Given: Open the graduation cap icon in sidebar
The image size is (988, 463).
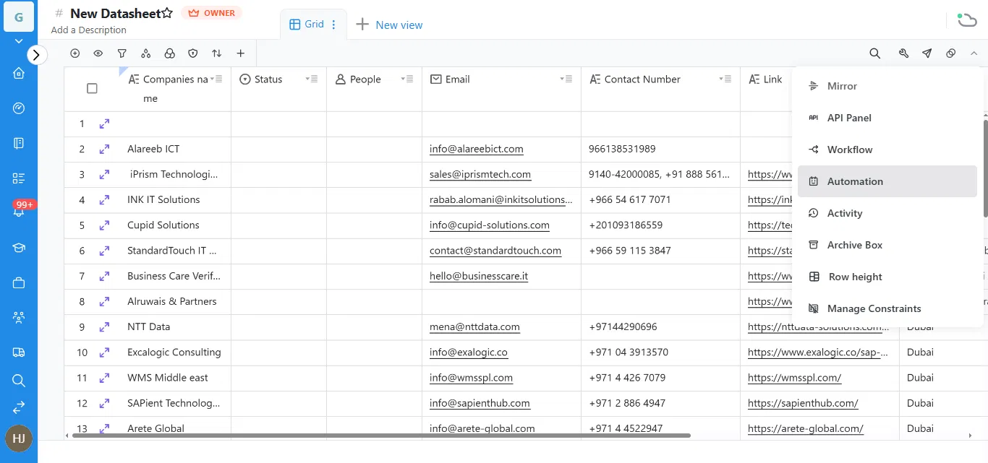Looking at the screenshot, I should click(19, 248).
